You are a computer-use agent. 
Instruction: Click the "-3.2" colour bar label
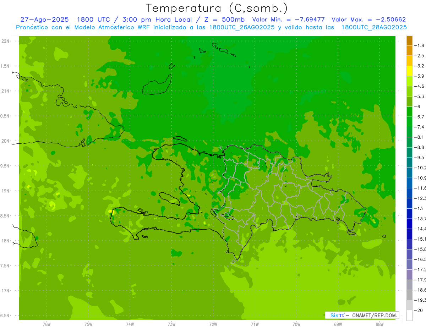(x=420, y=66)
